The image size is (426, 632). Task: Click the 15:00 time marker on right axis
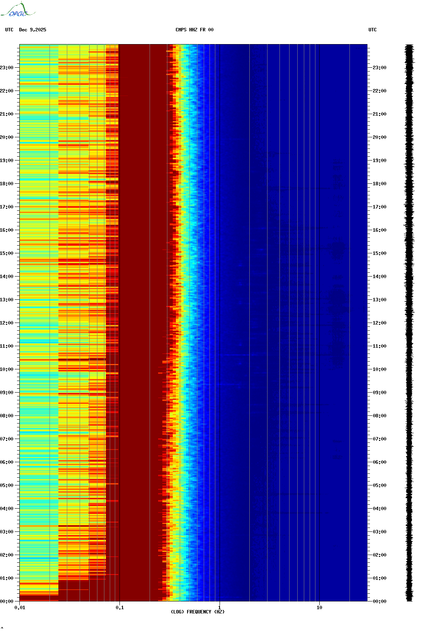(379, 253)
